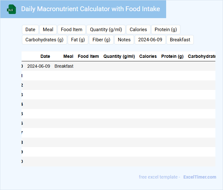Screen dimensions: 223x190
Task: Select the Quantity (g/ml) tag
Action: click(106, 30)
